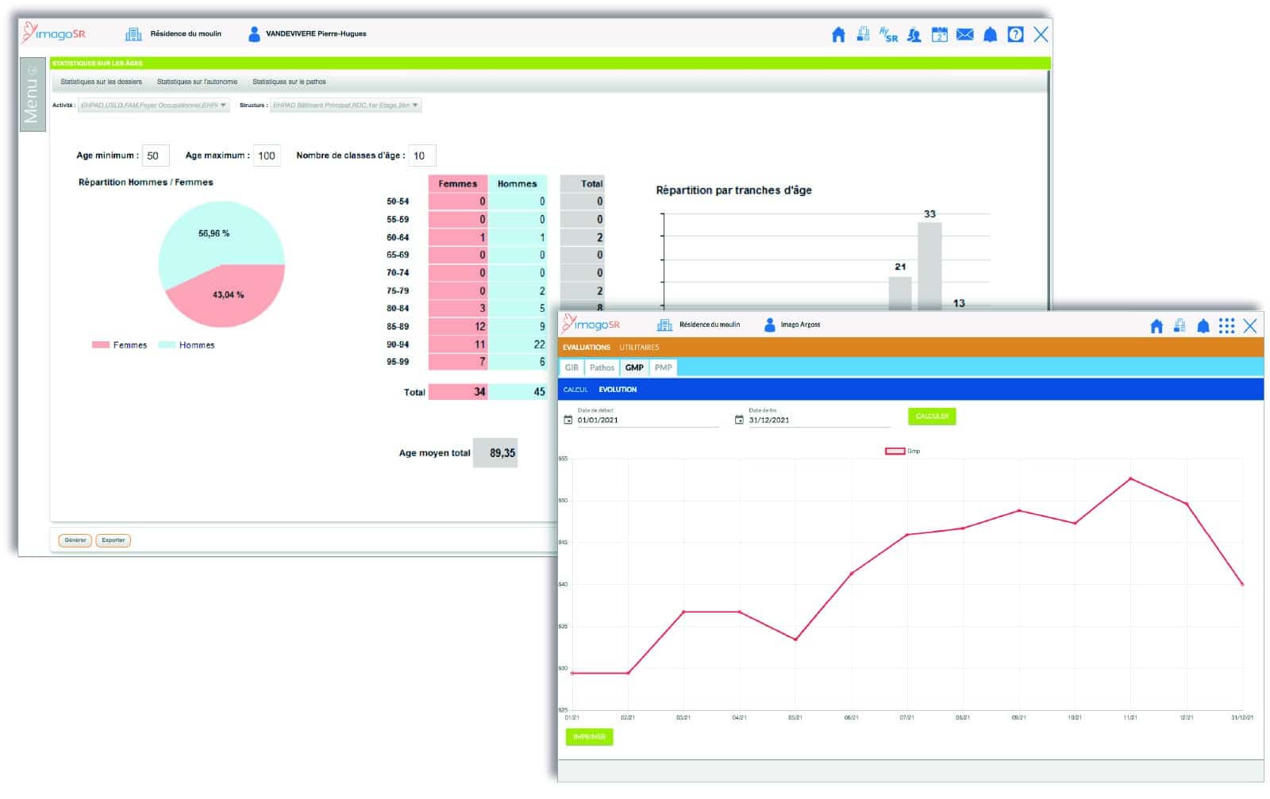Click Date de début field 01/01/2021
1270x799 pixels.
click(647, 420)
